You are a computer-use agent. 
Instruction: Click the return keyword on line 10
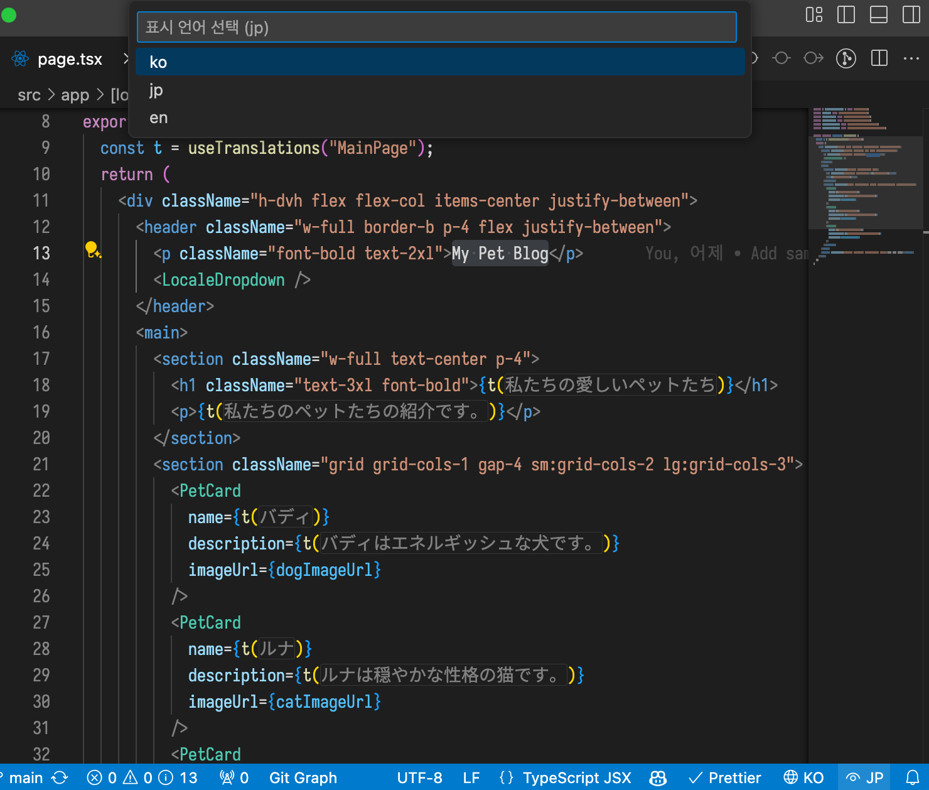tap(127, 174)
